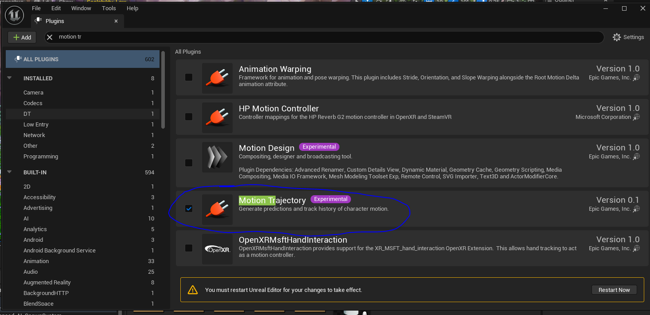650x315 pixels.
Task: Click the Motion Trajectory plugin title
Action: point(272,200)
